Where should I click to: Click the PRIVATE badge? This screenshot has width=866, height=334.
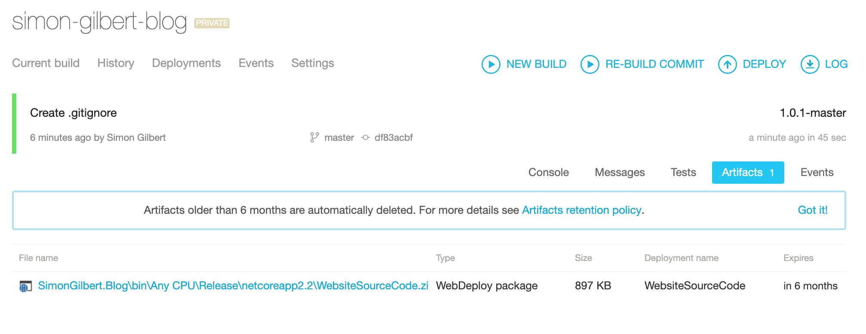tap(212, 23)
